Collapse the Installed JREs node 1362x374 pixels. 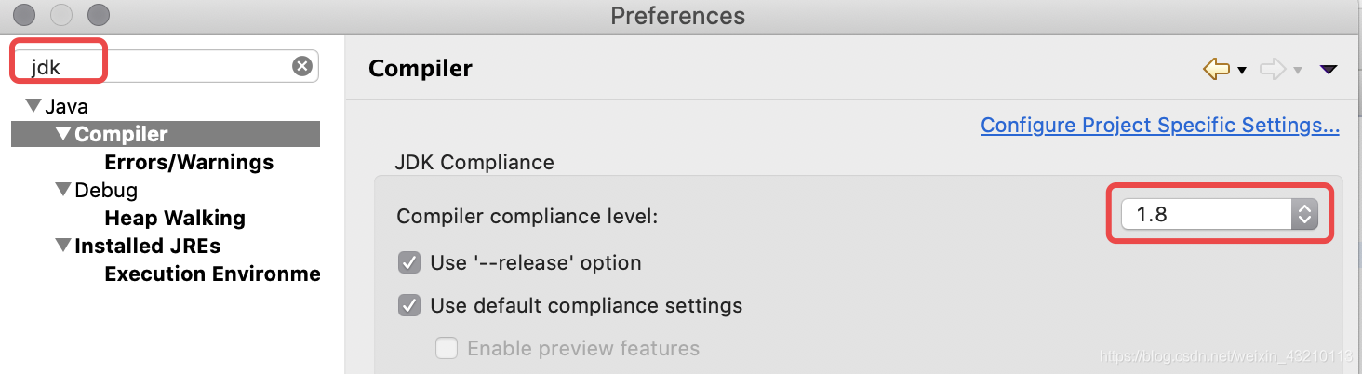point(63,246)
